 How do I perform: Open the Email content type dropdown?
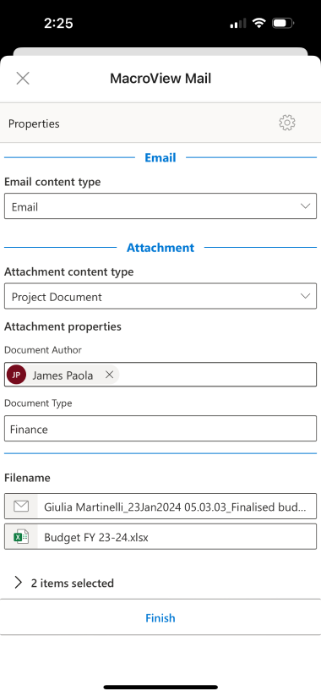[x=160, y=206]
